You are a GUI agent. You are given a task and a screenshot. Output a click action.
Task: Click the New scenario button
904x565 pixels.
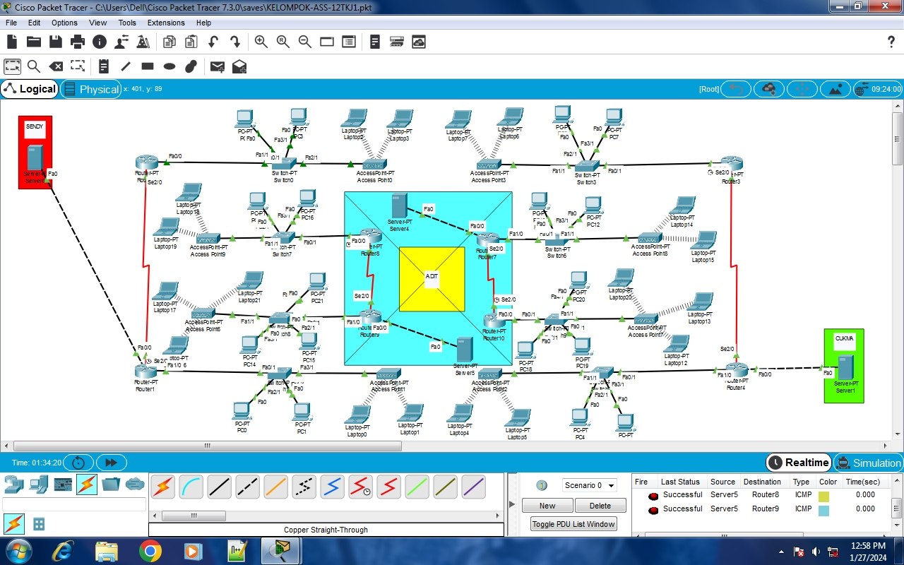click(547, 506)
